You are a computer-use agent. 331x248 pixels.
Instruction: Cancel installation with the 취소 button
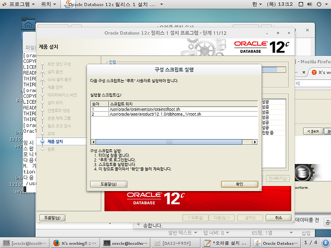tap(279, 218)
